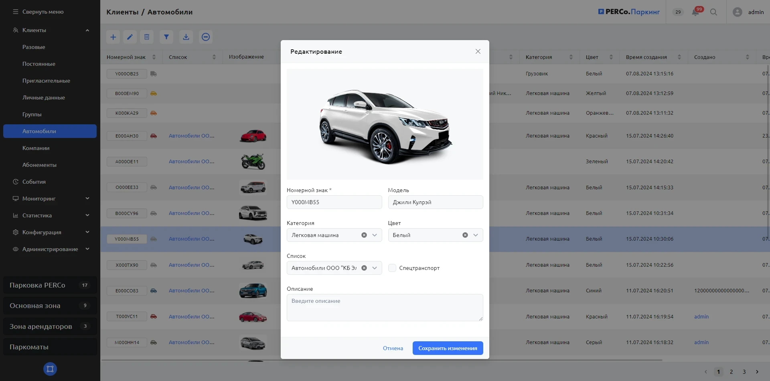Enable the Спецтранспорт checkbox
Screen dimensions: 770x381
pyautogui.click(x=392, y=268)
